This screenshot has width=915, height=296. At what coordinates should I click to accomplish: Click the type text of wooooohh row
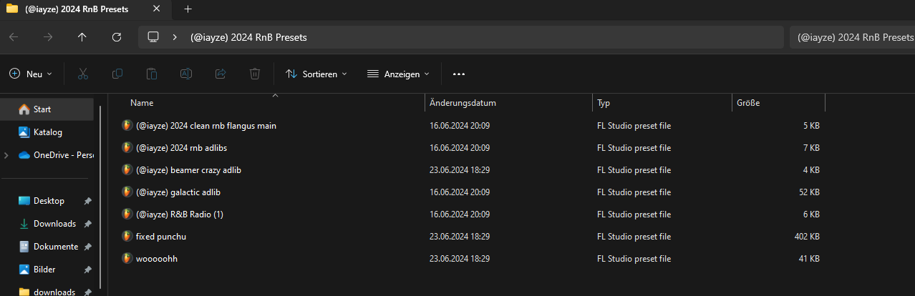pos(634,258)
